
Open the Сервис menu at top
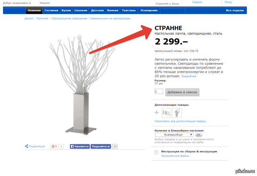point(197,2)
